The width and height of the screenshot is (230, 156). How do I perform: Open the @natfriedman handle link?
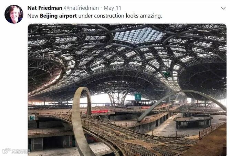click(x=81, y=8)
